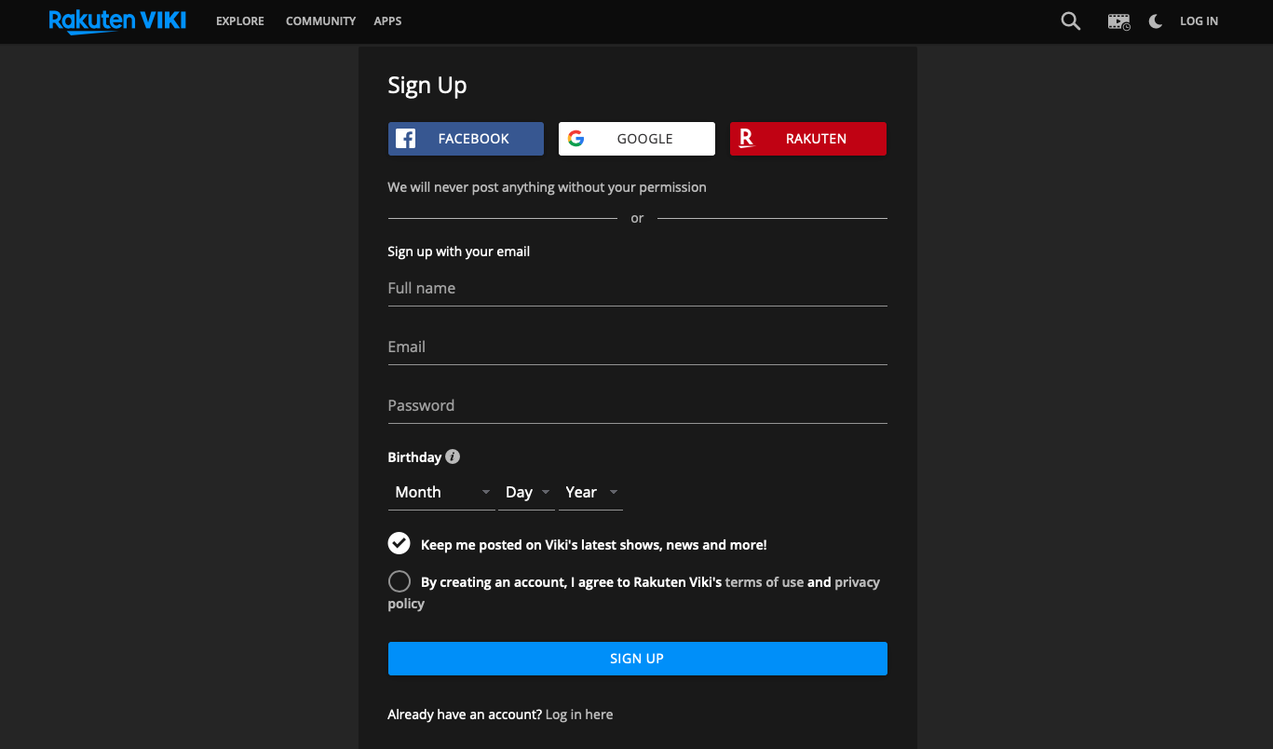Sign up with the Google button
1273x749 pixels.
(x=637, y=139)
